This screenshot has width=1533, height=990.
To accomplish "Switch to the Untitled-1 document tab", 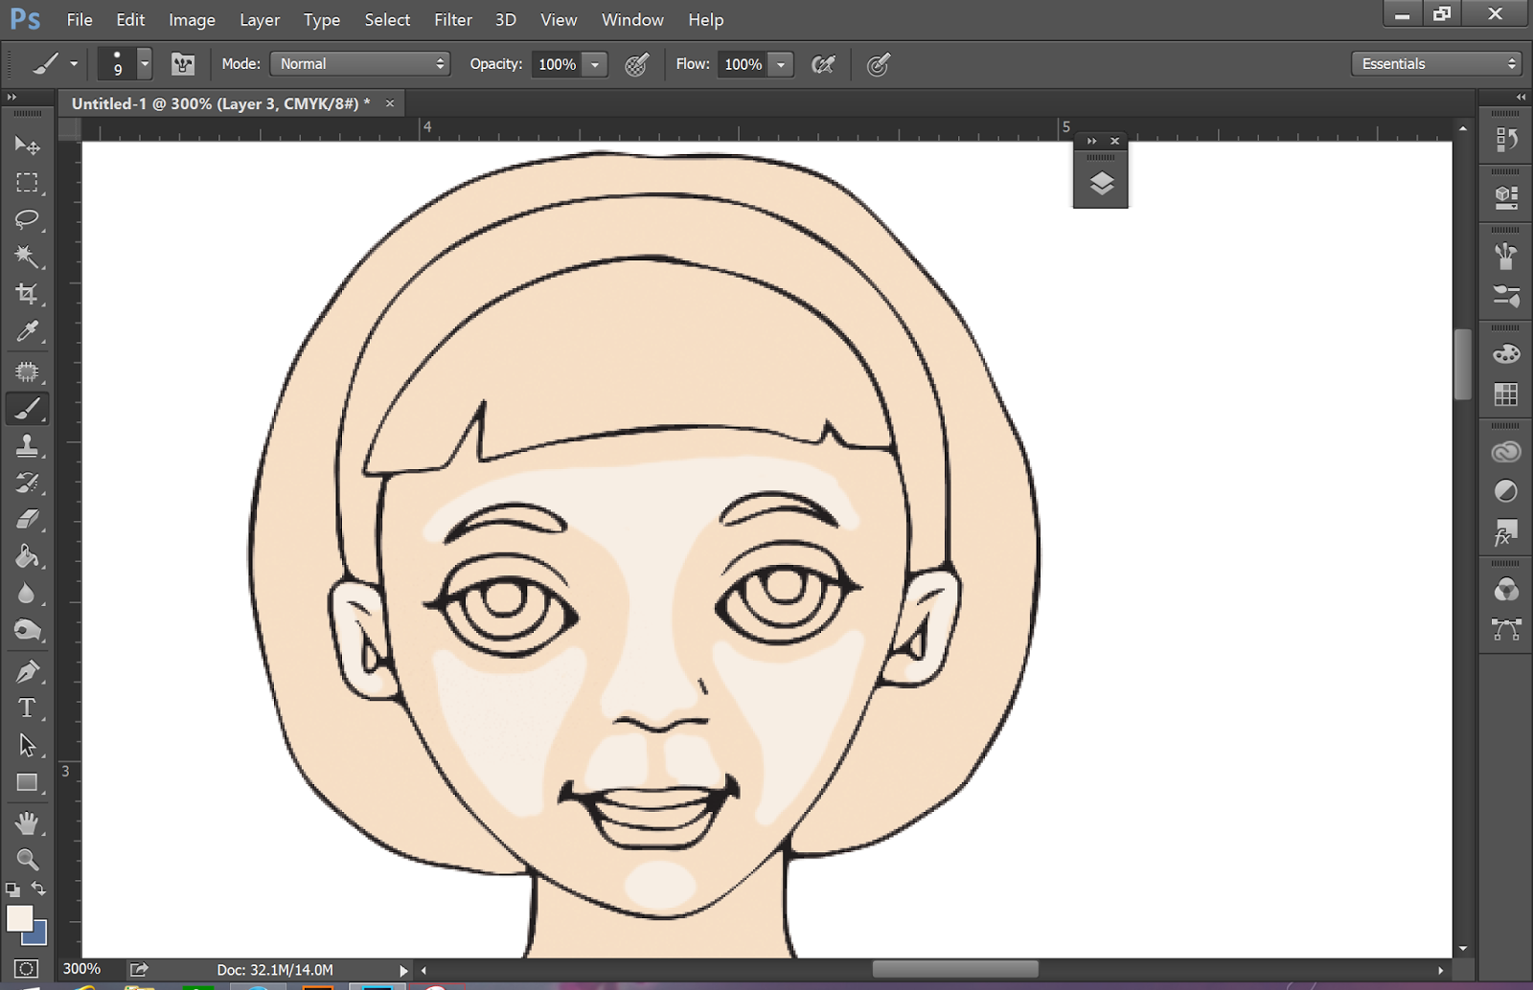I will click(220, 103).
